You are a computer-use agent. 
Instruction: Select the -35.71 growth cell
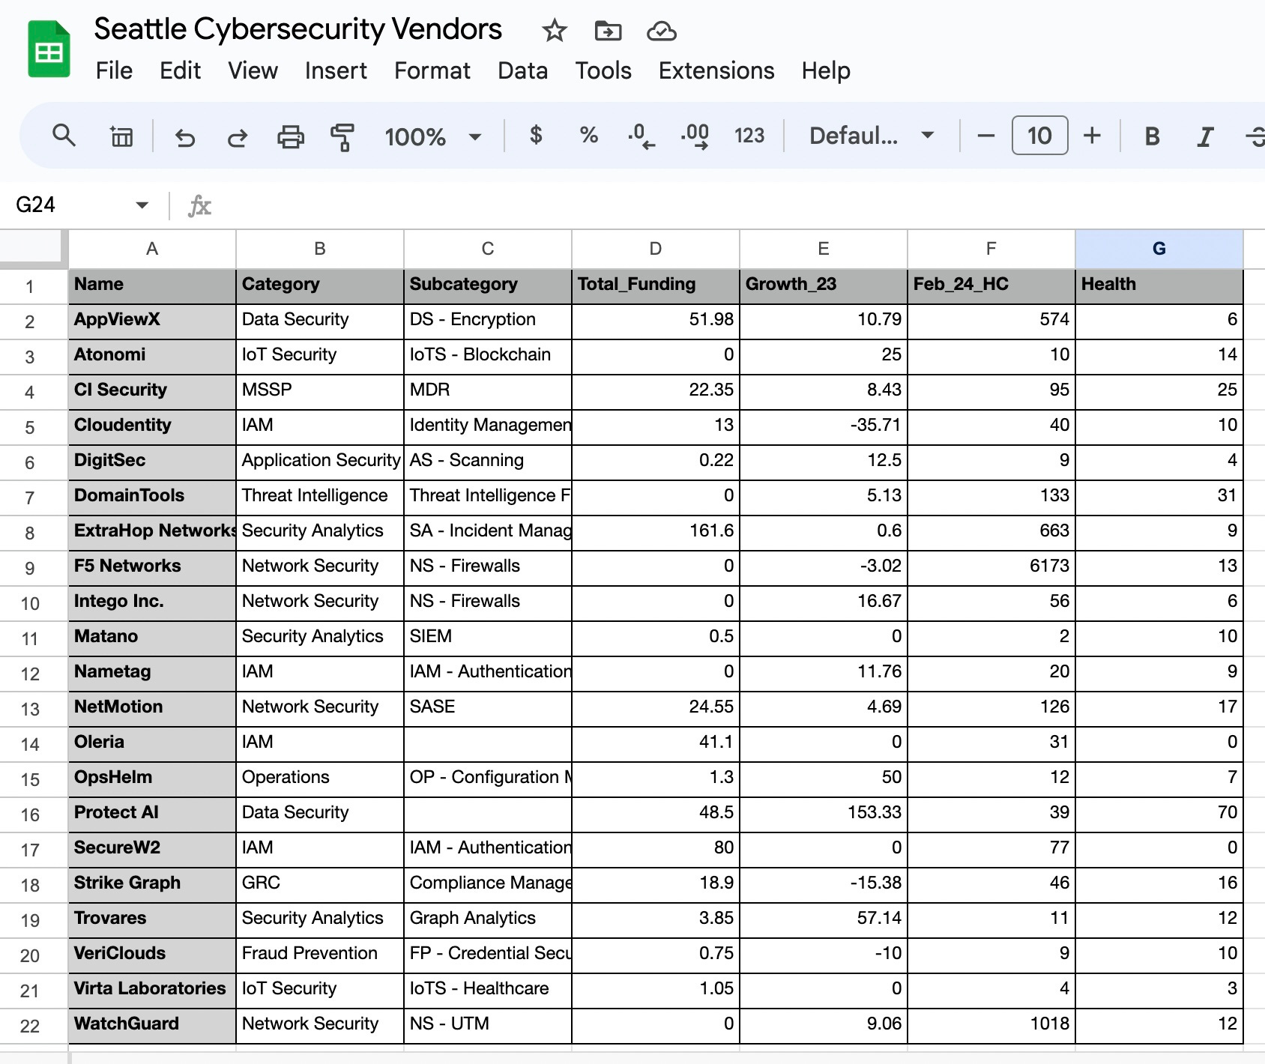tap(824, 426)
